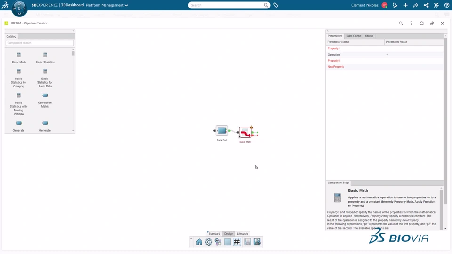Click the Save As icon in action bar

(257, 242)
